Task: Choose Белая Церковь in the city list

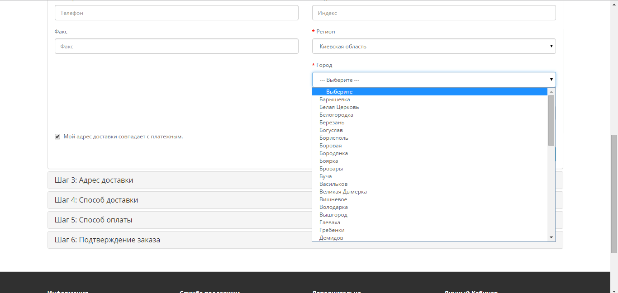Action: pyautogui.click(x=339, y=107)
